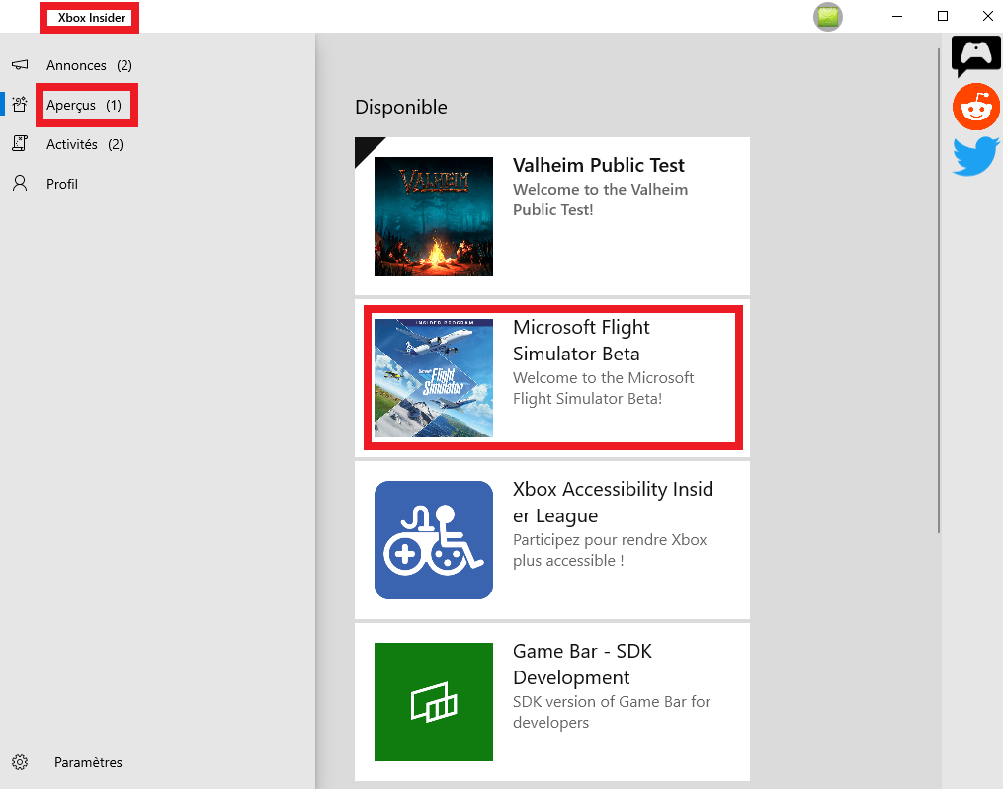The width and height of the screenshot is (1003, 789).
Task: Click the Annonces megaphone icon
Action: 20,64
